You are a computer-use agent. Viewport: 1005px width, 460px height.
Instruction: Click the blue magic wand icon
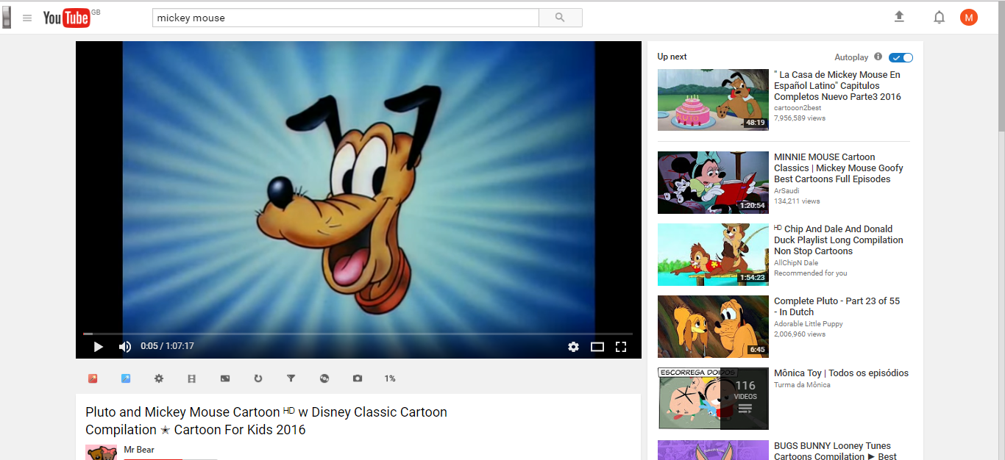click(126, 378)
